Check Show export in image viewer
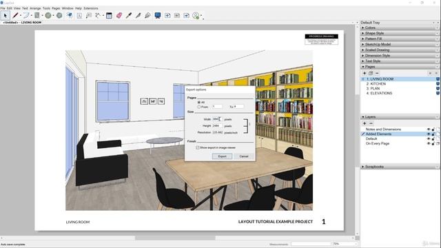Screen dimensions: 441x248 (x=198, y=147)
